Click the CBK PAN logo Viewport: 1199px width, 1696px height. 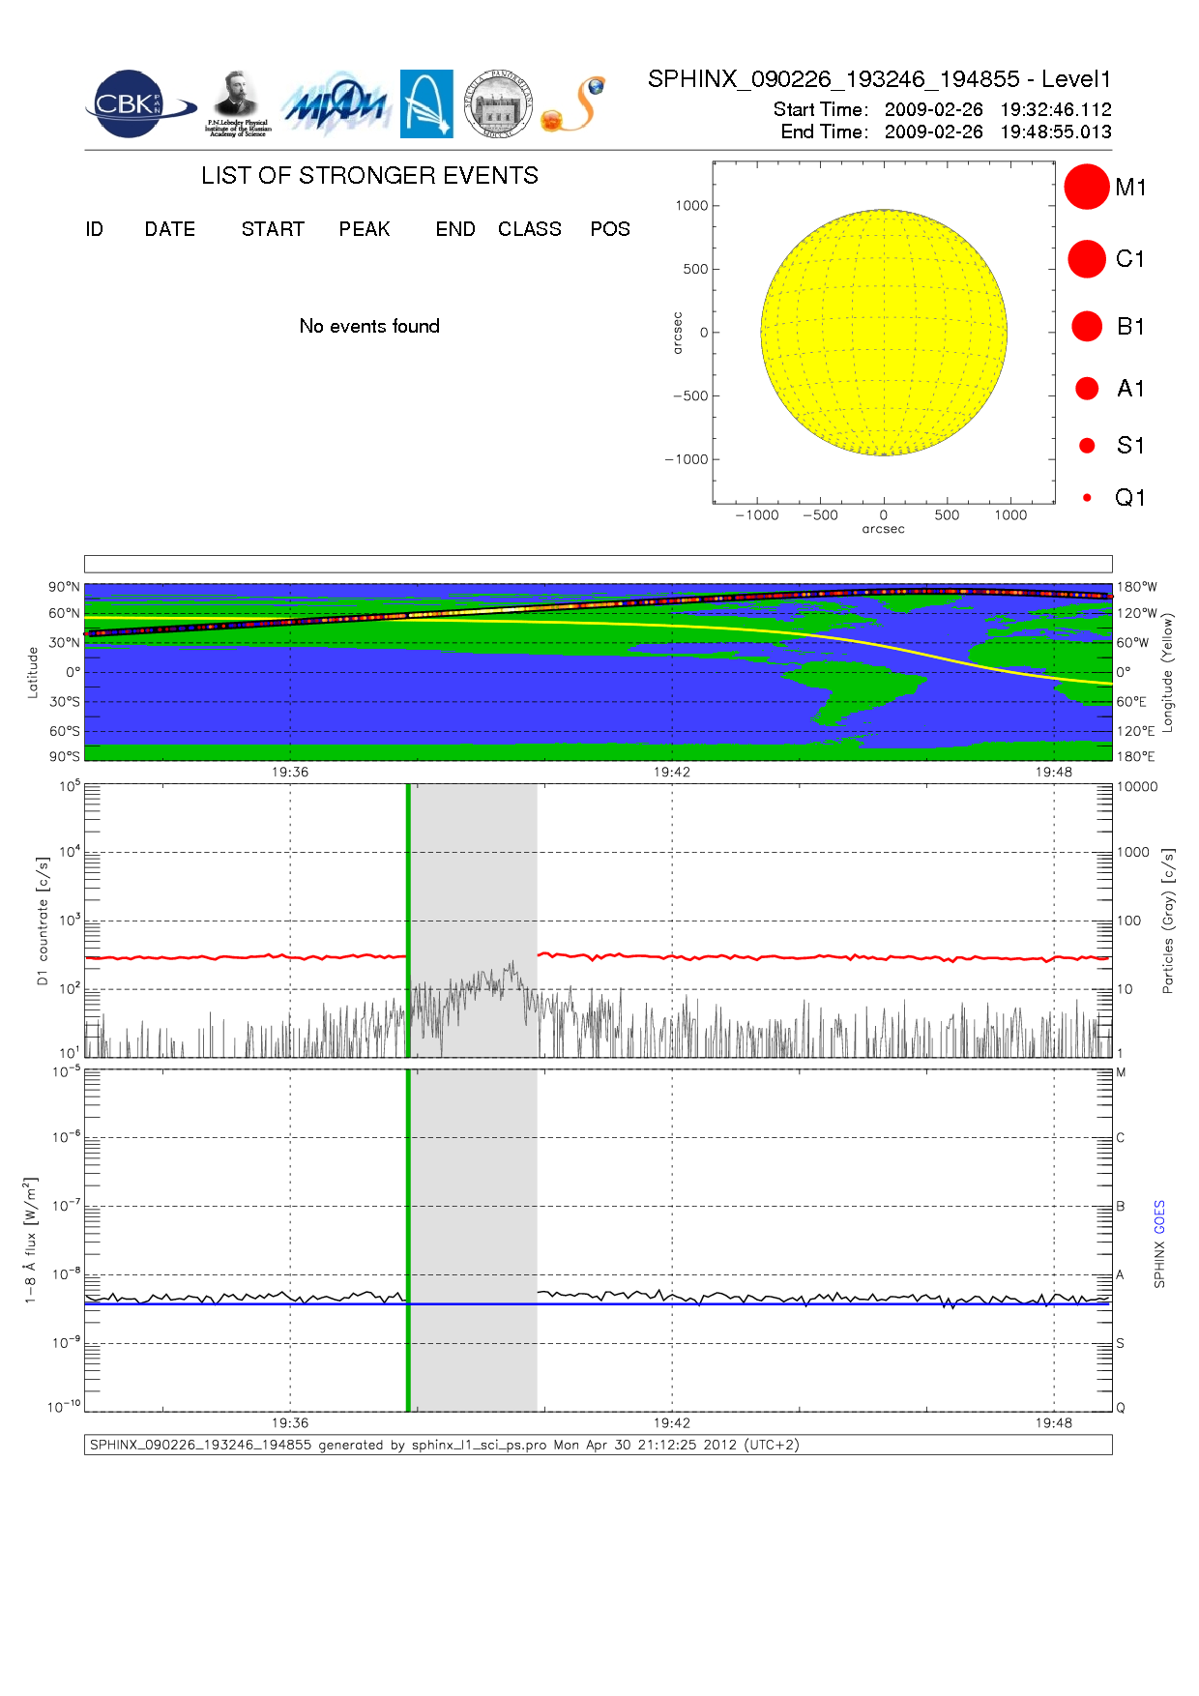point(135,104)
